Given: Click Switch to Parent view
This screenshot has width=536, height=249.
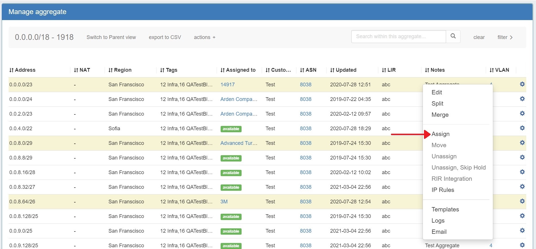Looking at the screenshot, I should pyautogui.click(x=111, y=37).
